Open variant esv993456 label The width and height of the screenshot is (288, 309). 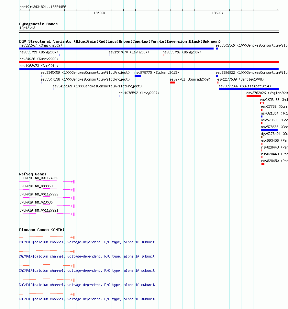pyautogui.click(x=275, y=140)
